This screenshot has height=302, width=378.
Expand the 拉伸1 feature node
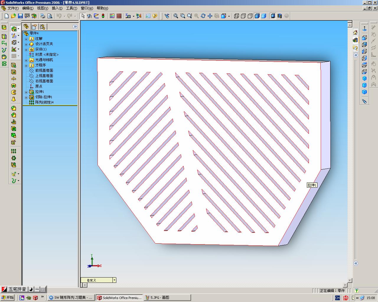(26, 92)
